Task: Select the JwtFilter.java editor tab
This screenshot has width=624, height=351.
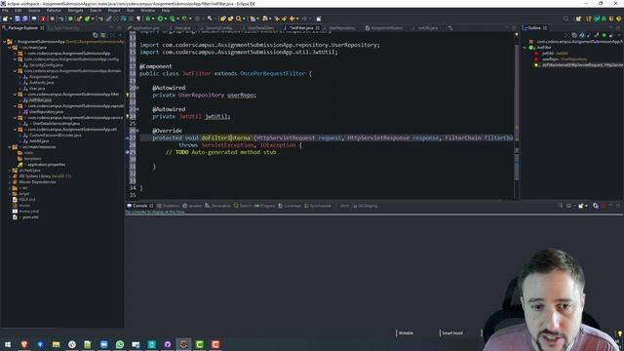Action: (301, 28)
